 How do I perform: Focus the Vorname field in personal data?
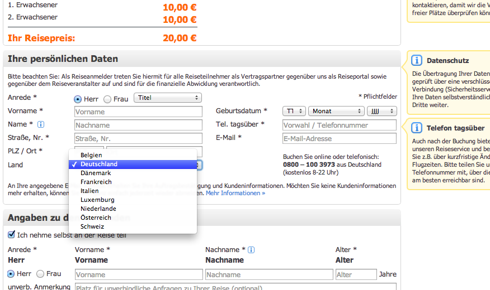point(138,112)
